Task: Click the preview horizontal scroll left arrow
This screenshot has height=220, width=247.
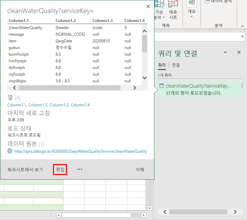Action: point(14,88)
